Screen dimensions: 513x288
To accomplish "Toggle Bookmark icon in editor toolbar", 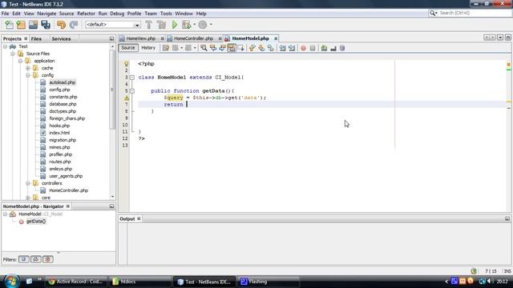I will click(x=271, y=48).
